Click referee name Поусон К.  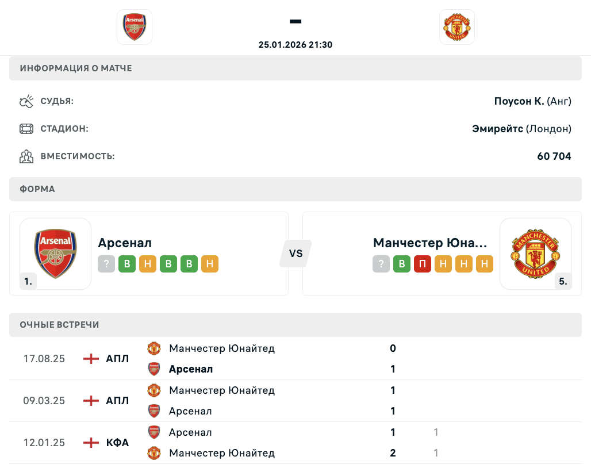coord(519,101)
